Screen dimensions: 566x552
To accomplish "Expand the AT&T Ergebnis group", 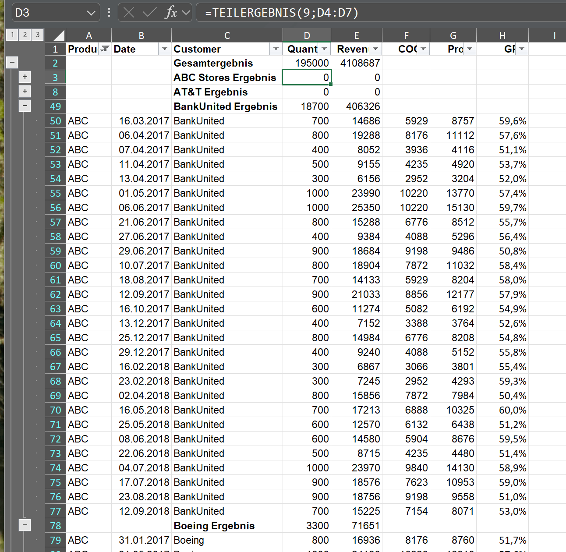I will point(25,92).
